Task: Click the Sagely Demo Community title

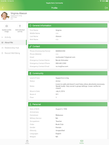Action: coord(54,3)
